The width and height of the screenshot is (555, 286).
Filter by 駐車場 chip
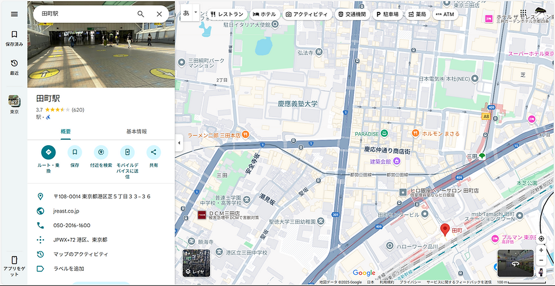pyautogui.click(x=387, y=15)
